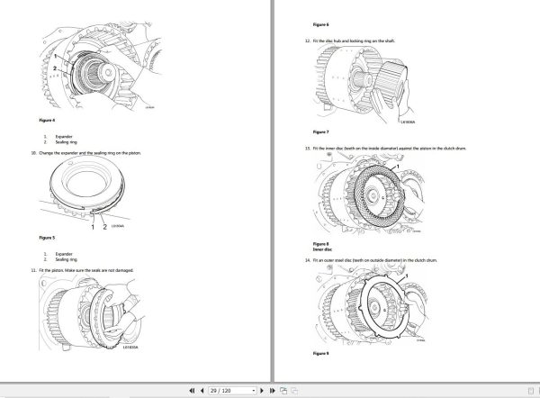Screen dimensions: 540x398
Task: Click the Figure 4 caption
Action: 47,121
